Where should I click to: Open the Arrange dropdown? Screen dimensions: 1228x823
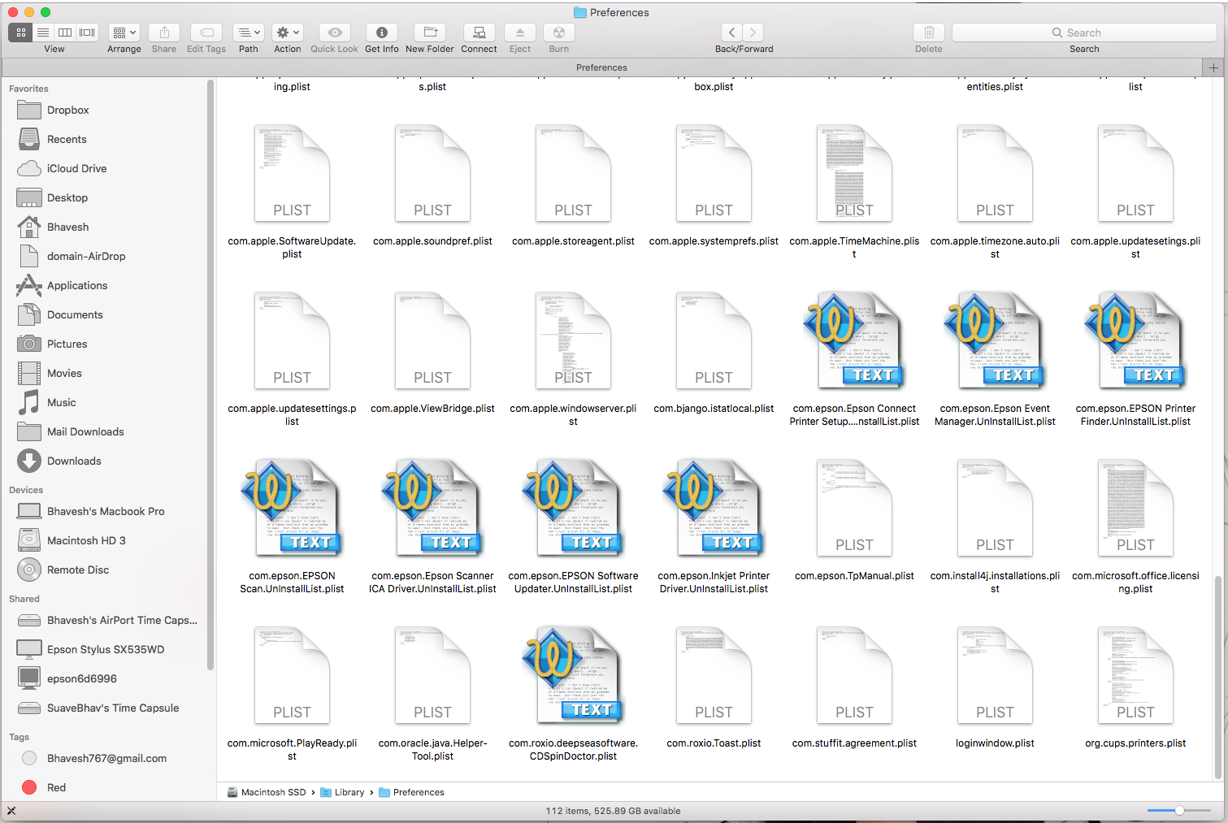pos(124,32)
